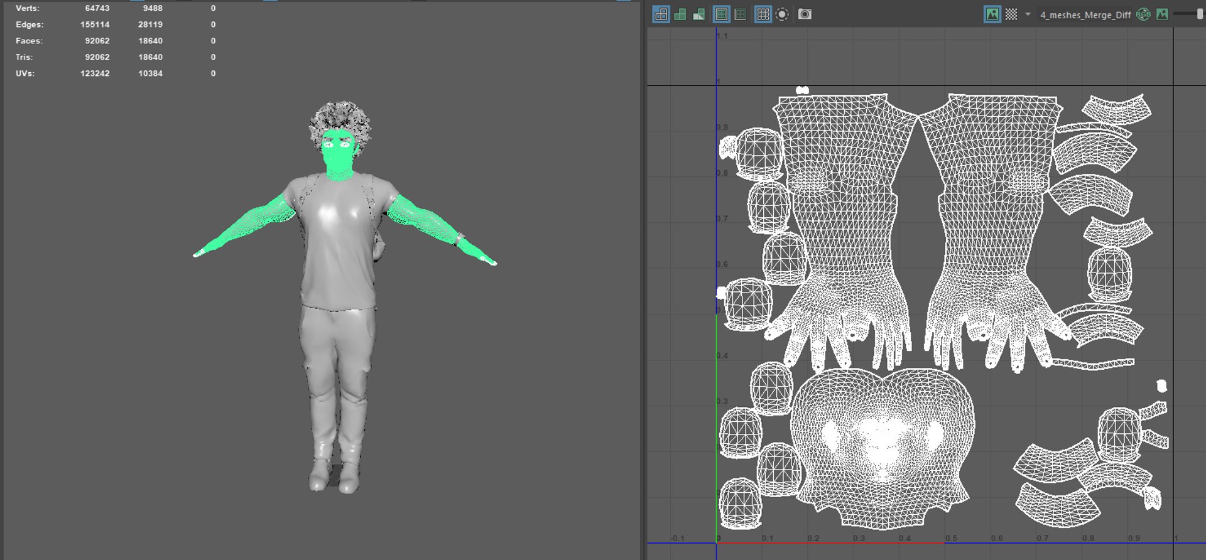Click the Tris label in heads-up display
Viewport: 1206px width, 560px height.
[24, 57]
